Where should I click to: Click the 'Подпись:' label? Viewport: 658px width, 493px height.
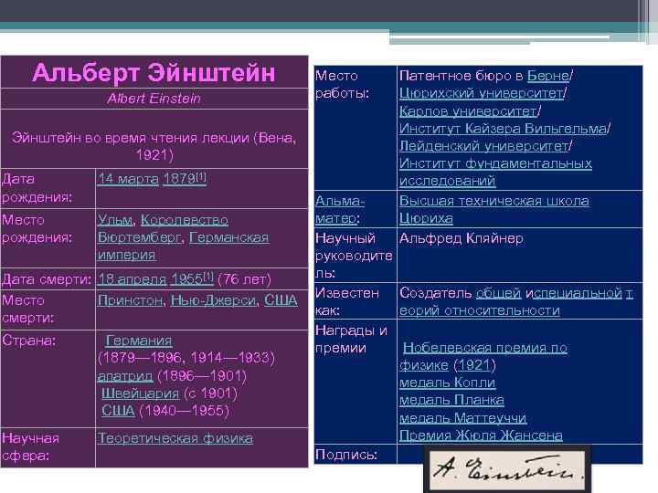point(346,455)
